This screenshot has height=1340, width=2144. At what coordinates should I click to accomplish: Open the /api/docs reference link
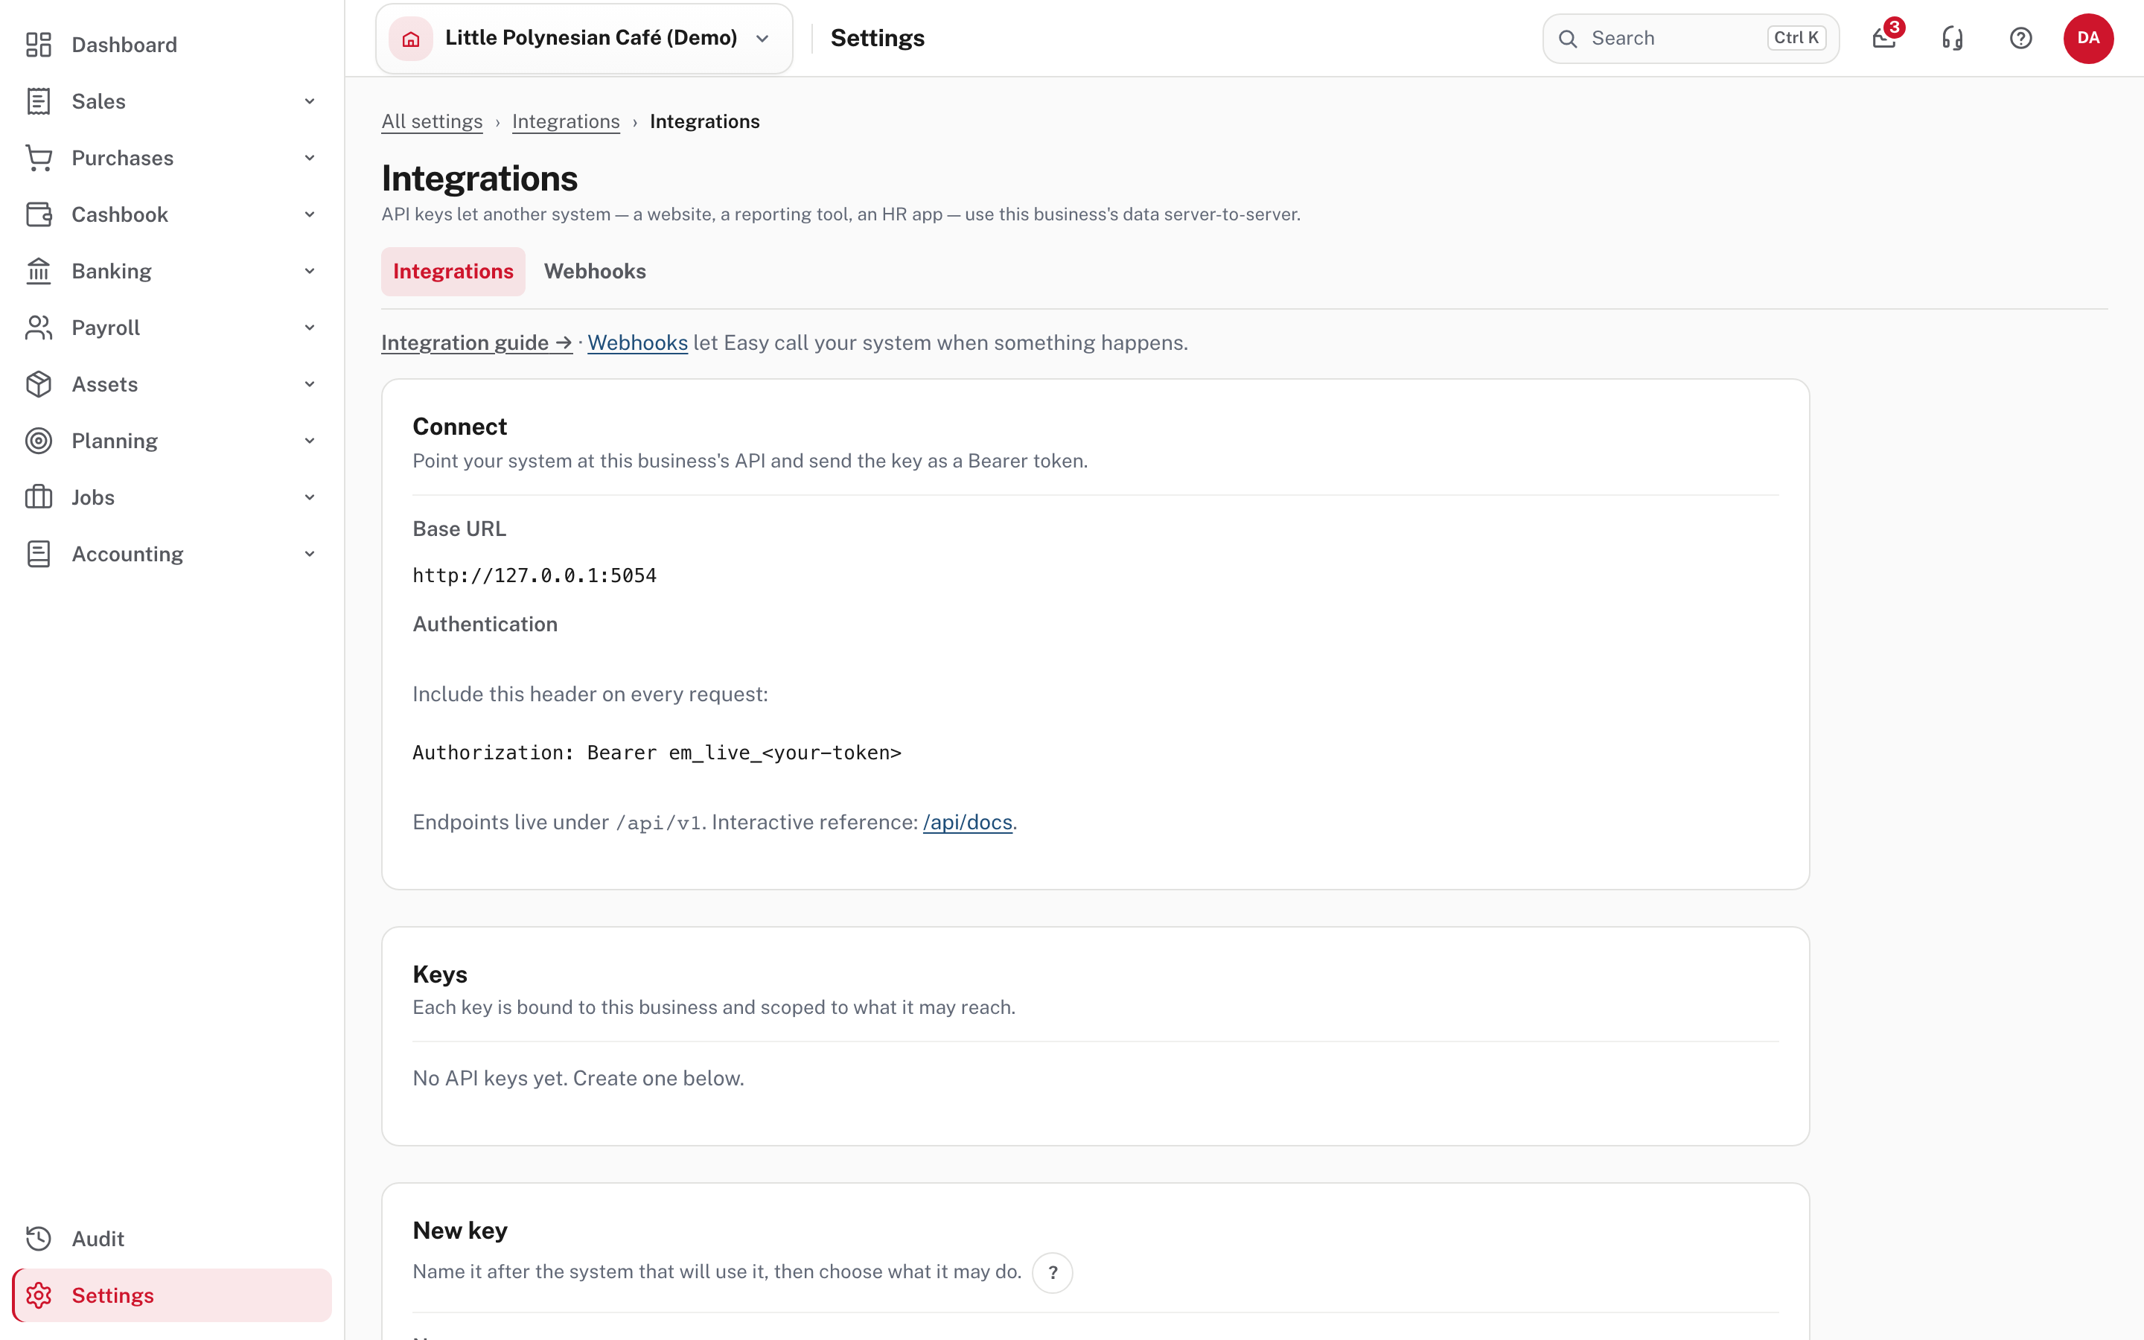tap(968, 823)
